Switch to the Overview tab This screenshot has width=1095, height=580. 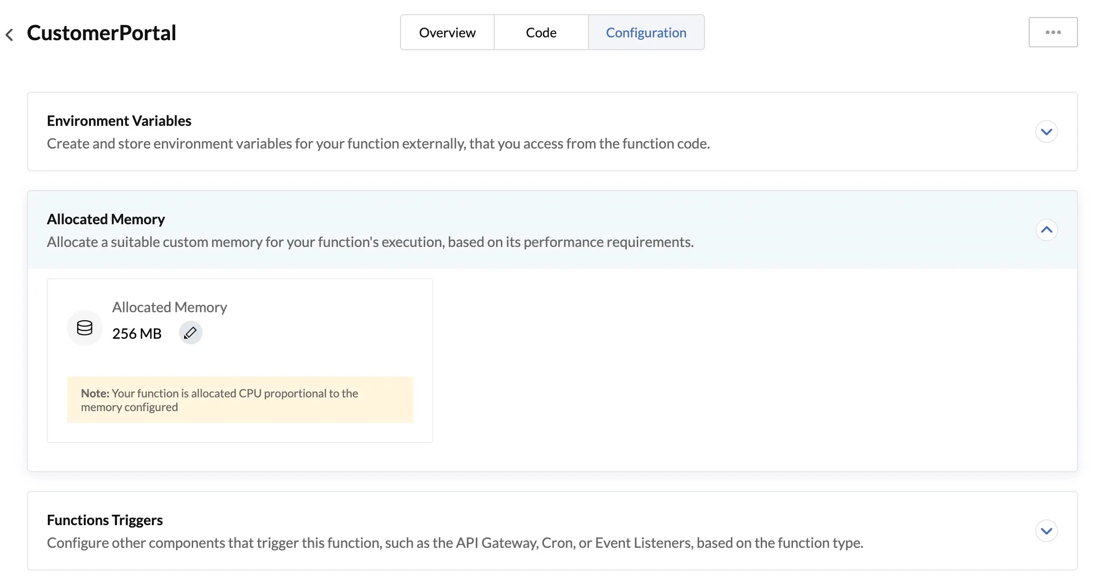click(x=447, y=32)
